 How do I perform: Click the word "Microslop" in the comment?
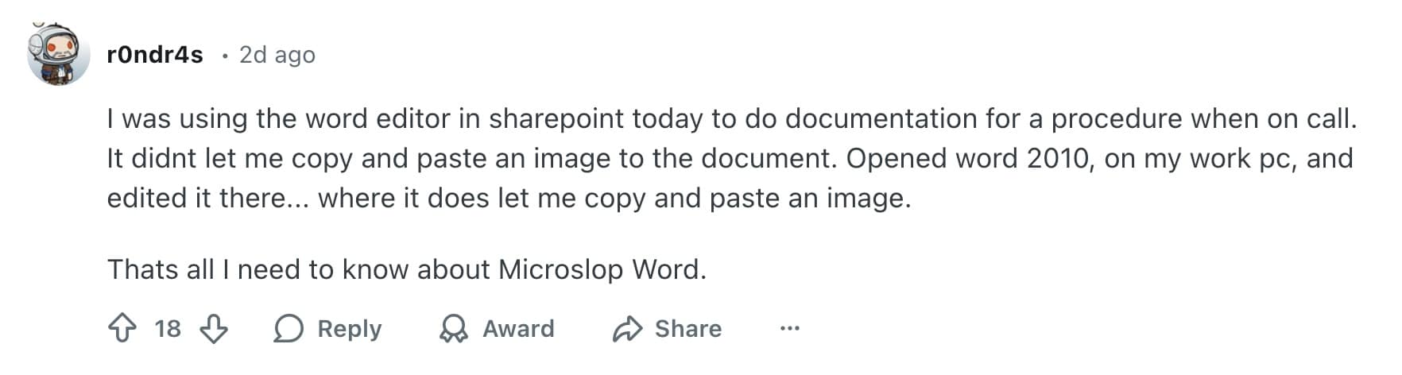click(x=561, y=269)
